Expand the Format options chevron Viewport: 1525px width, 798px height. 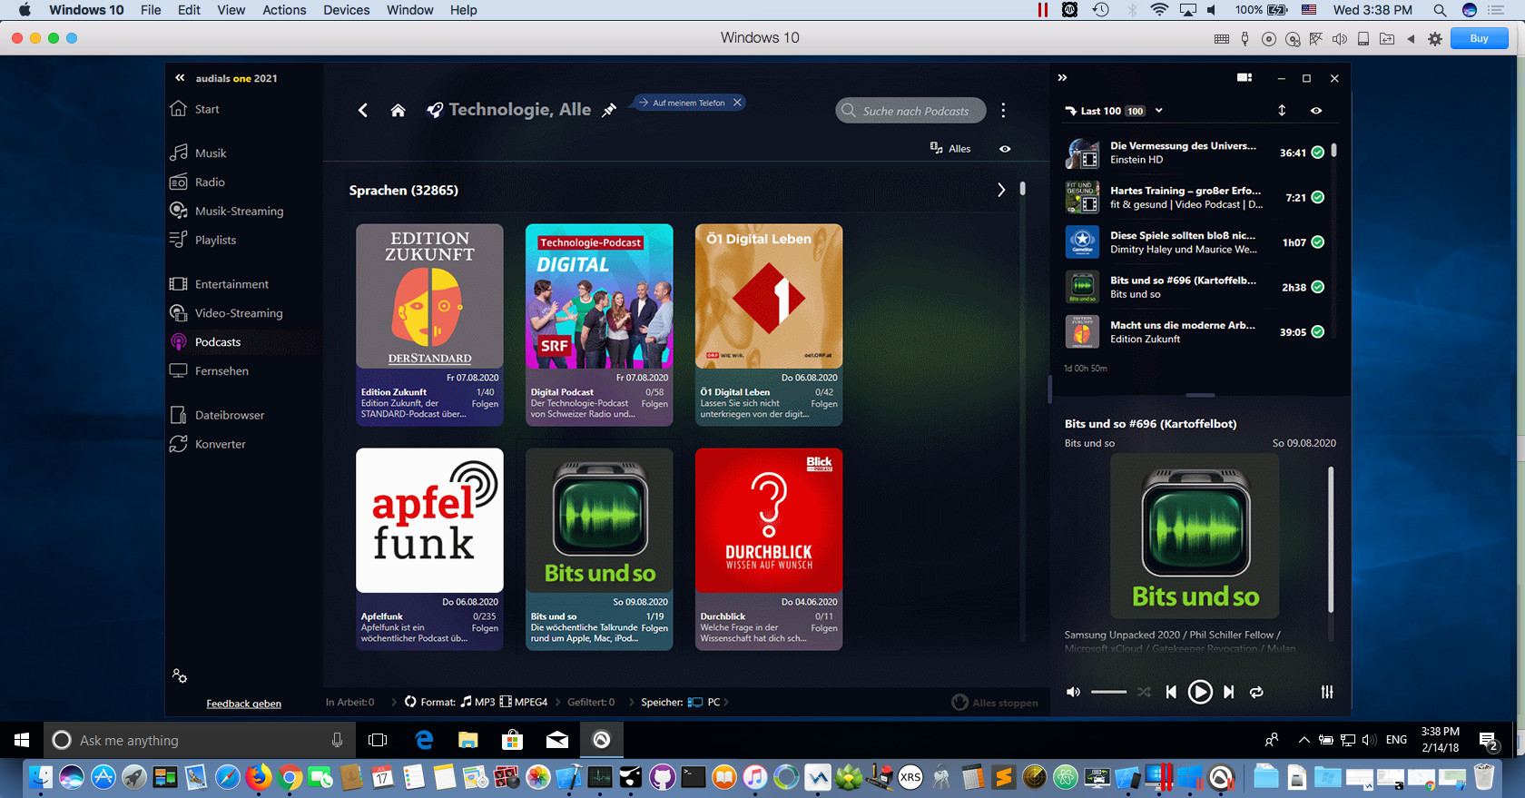point(557,702)
